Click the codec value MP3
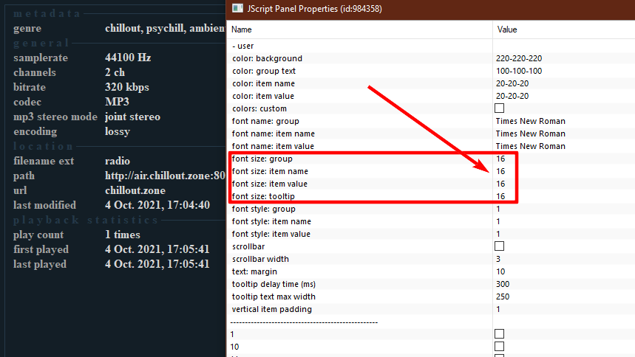Image resolution: width=635 pixels, height=357 pixels. [x=117, y=102]
